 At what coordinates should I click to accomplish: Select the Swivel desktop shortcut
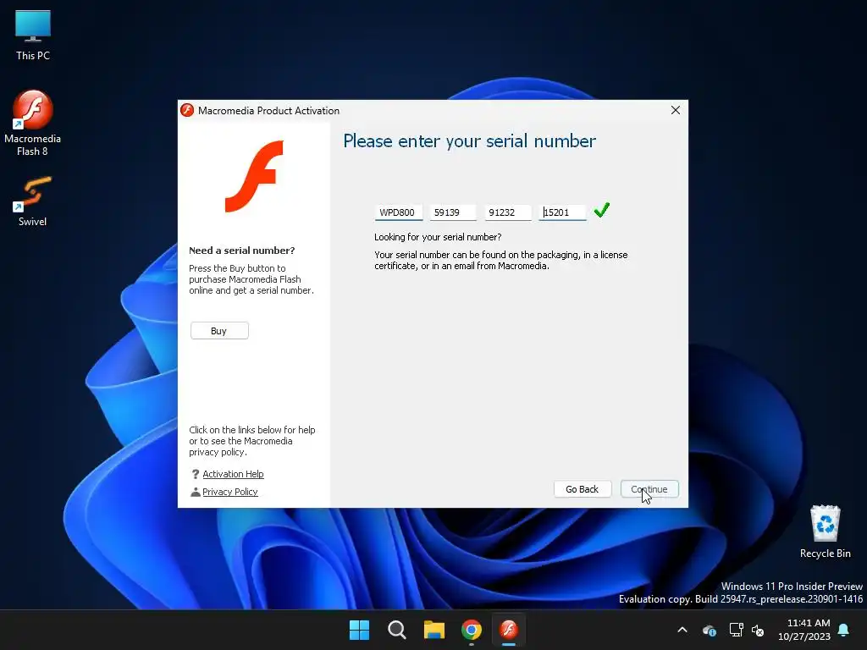tap(33, 201)
